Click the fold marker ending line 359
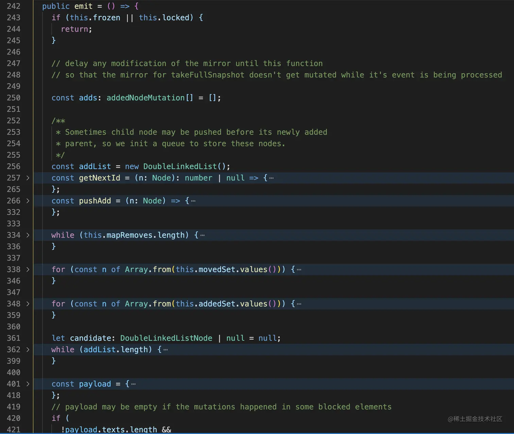Image resolution: width=514 pixels, height=434 pixels. [54, 315]
